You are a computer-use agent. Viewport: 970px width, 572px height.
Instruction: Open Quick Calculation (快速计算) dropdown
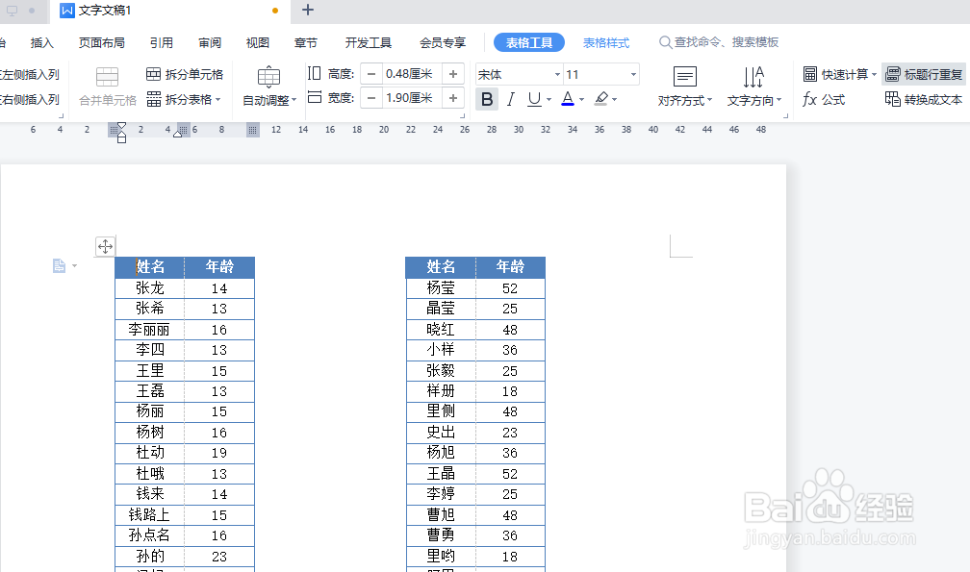[838, 72]
